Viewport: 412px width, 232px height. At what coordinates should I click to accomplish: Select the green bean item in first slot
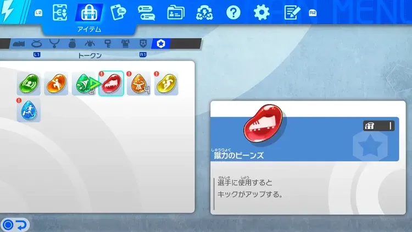pos(29,84)
